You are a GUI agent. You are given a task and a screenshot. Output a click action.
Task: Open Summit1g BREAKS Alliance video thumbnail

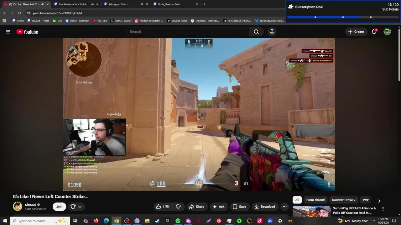[312, 212]
